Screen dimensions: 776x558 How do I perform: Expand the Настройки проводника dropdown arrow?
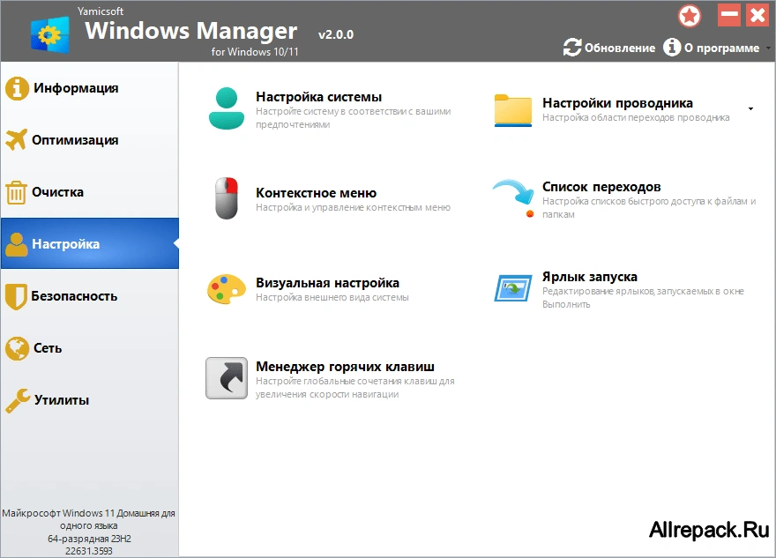click(x=750, y=108)
